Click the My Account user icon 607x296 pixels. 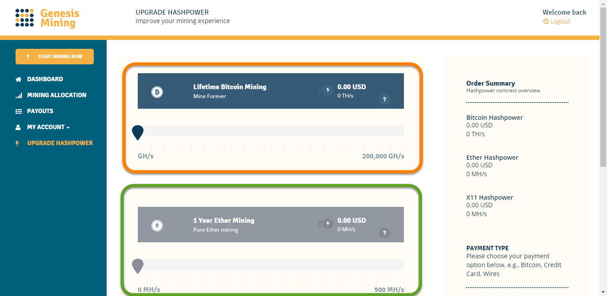click(18, 127)
